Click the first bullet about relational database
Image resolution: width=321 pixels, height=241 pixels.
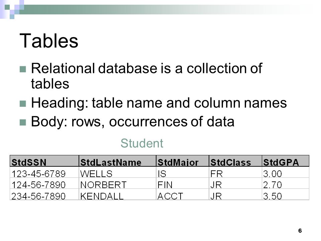point(146,76)
